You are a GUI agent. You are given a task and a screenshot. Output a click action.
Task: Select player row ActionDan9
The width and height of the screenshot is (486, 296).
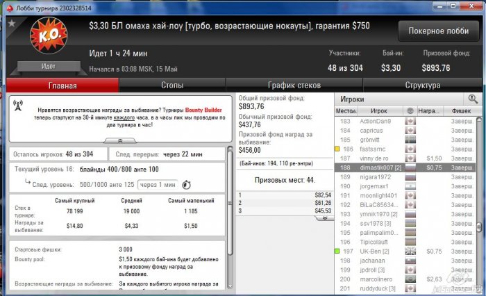(x=405, y=122)
